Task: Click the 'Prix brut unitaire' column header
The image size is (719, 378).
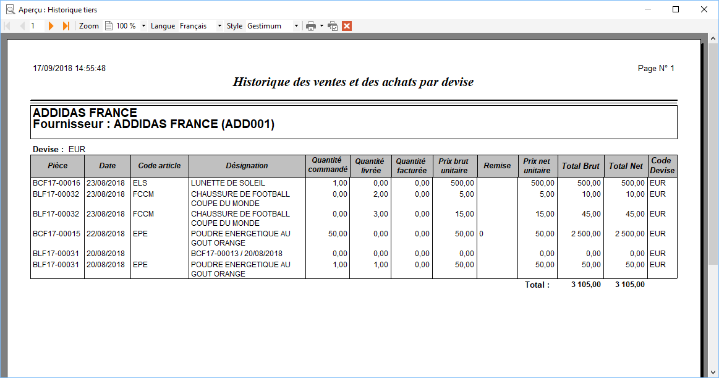Action: pos(454,166)
